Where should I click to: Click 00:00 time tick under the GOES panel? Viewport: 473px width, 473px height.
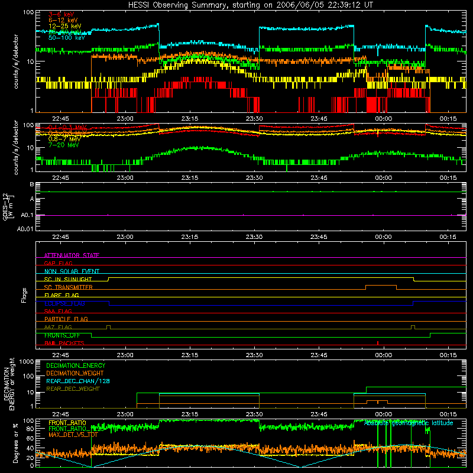pyautogui.click(x=383, y=237)
